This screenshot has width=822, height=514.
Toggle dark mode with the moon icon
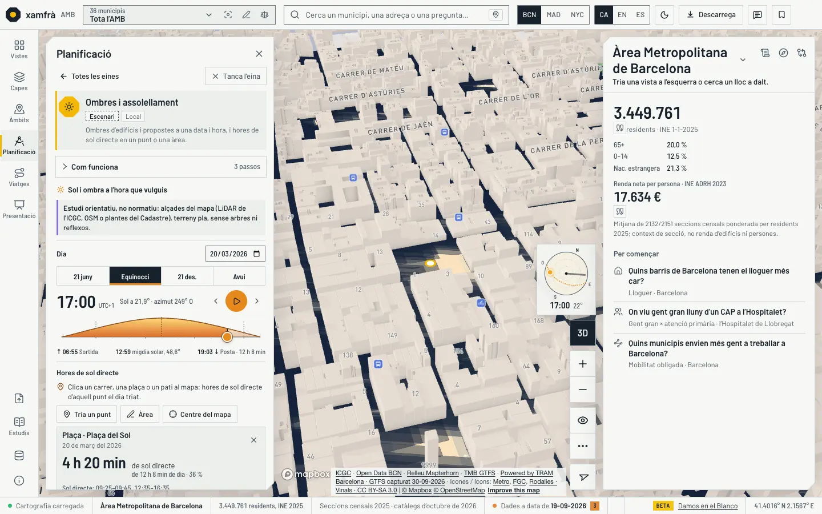pos(664,15)
